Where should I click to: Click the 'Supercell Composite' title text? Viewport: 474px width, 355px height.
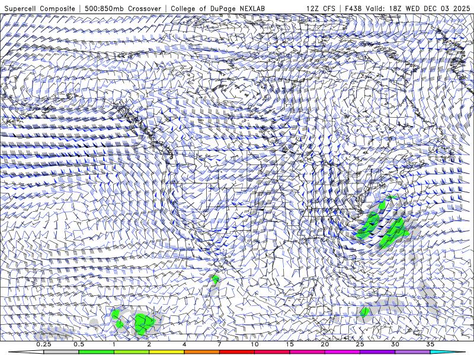pos(40,8)
